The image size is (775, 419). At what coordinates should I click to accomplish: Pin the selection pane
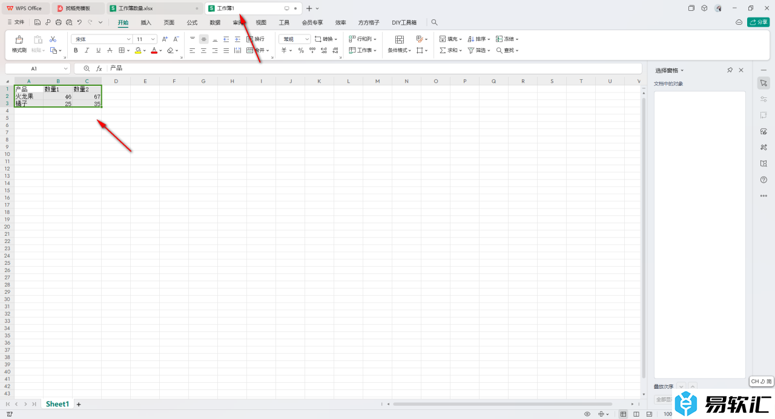[x=730, y=70]
